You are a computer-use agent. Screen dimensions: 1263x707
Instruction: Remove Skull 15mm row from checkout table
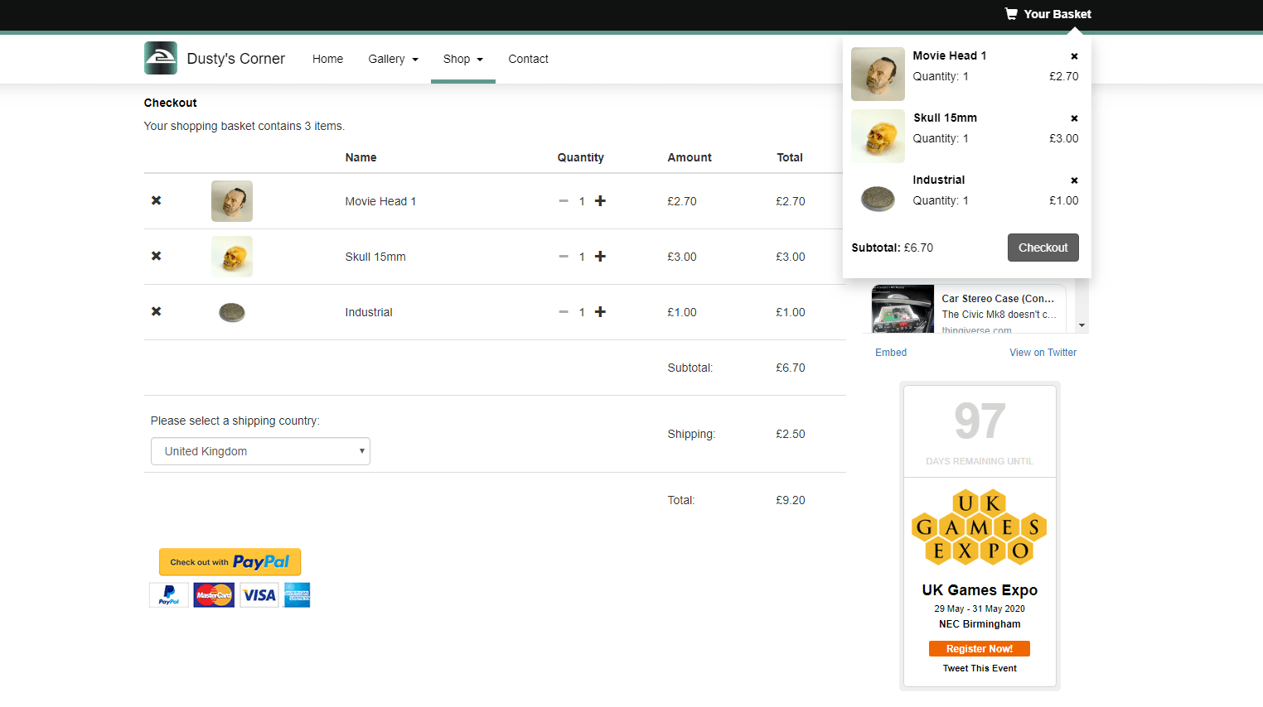click(156, 256)
